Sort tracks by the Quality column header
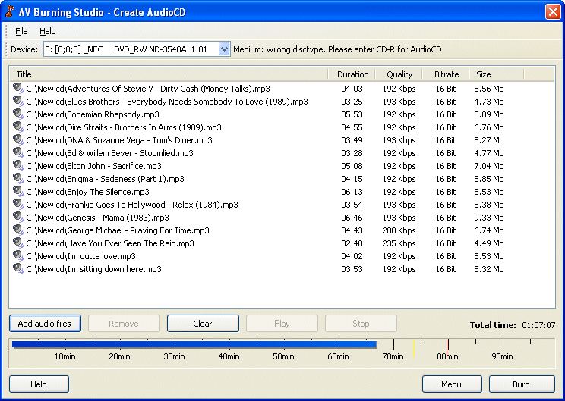The image size is (565, 401). 399,74
